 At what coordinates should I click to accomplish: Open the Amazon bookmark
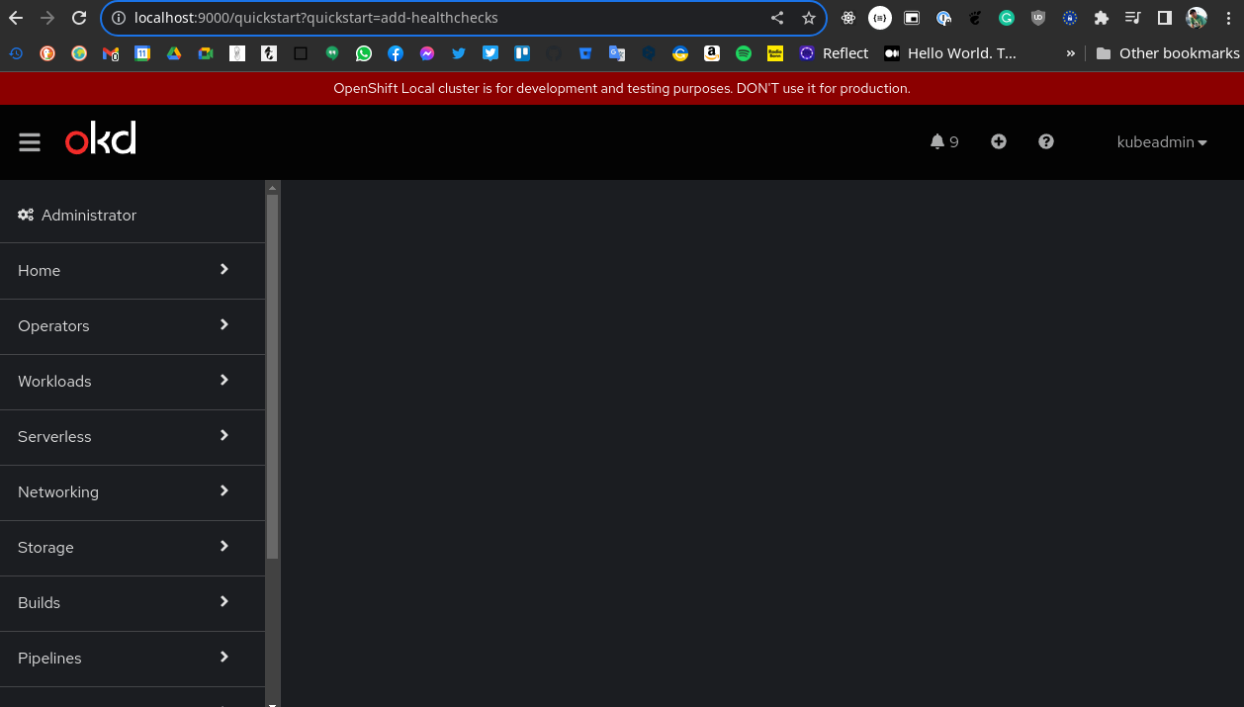click(712, 53)
